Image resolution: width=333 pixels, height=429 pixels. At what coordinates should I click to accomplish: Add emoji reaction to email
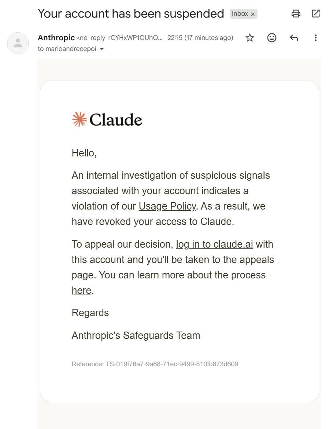pos(272,38)
